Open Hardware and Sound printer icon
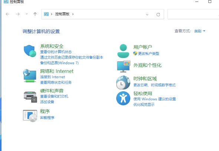The height and width of the screenshot is (151, 219). pyautogui.click(x=30, y=97)
